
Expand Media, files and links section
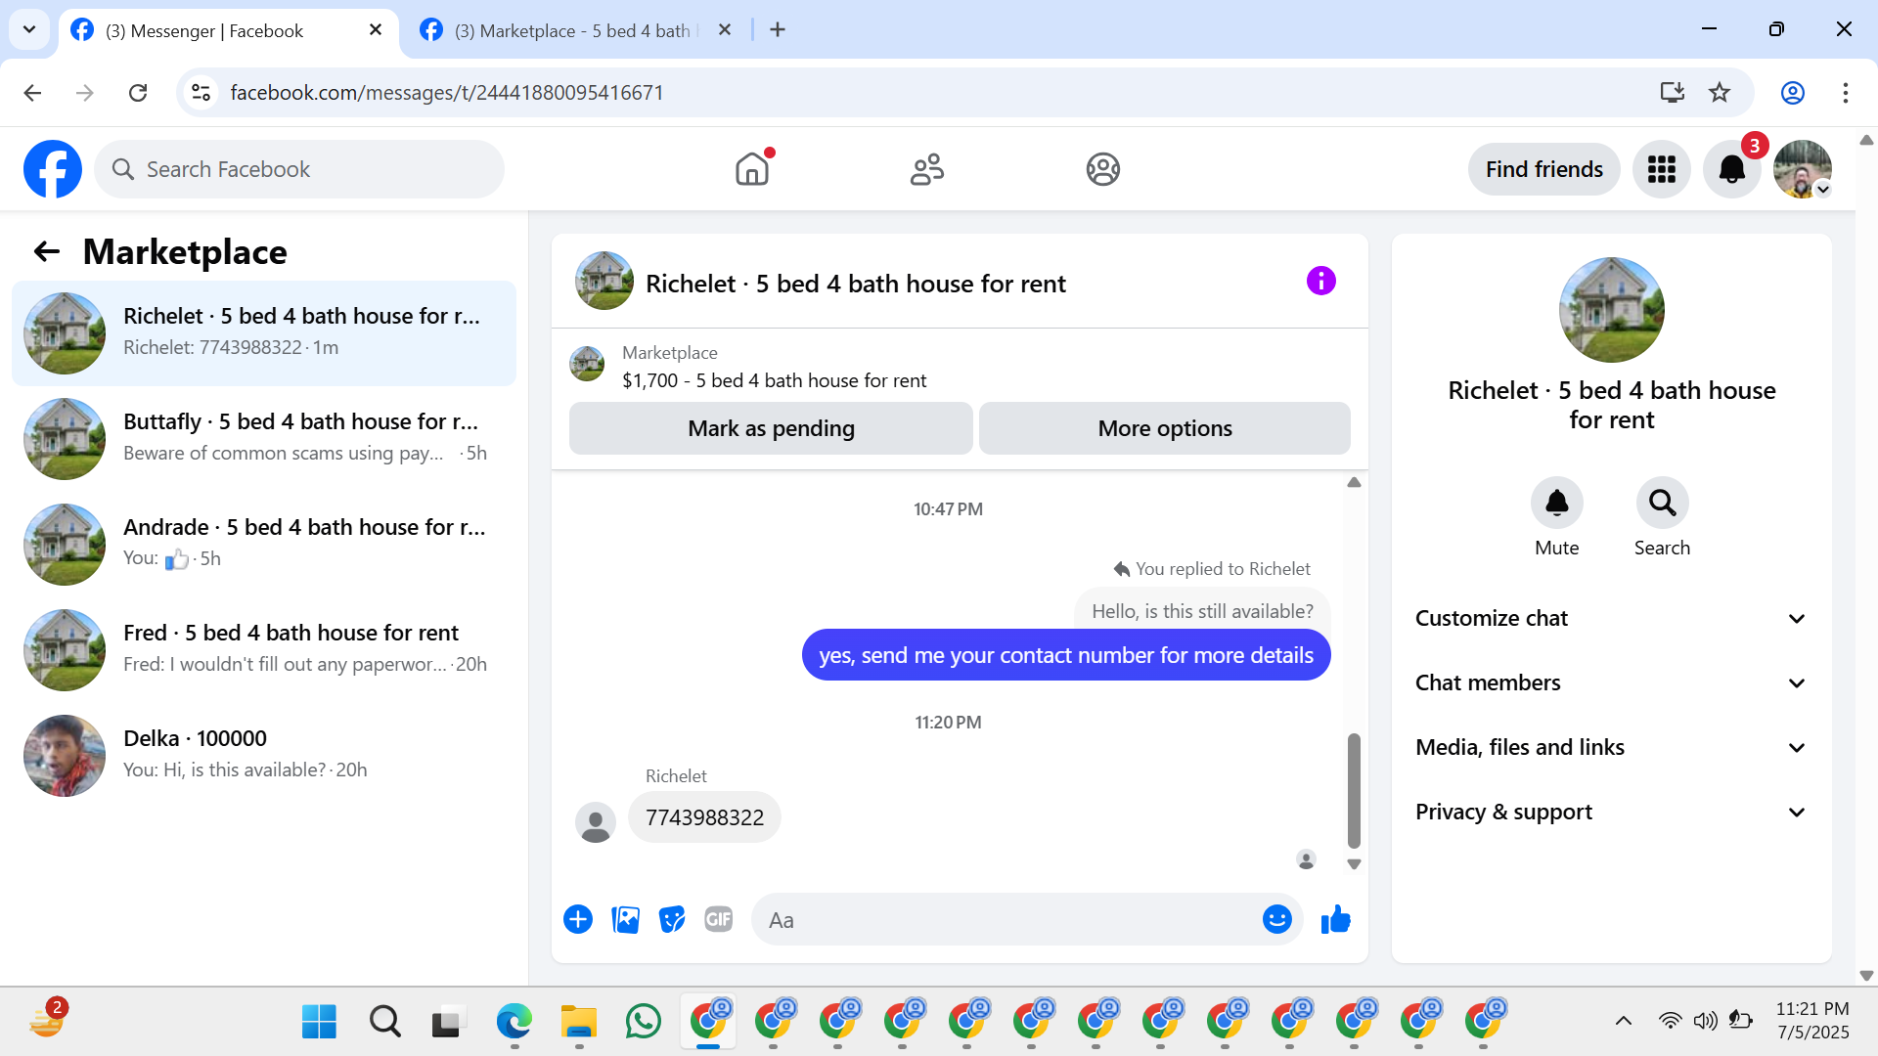tap(1611, 747)
